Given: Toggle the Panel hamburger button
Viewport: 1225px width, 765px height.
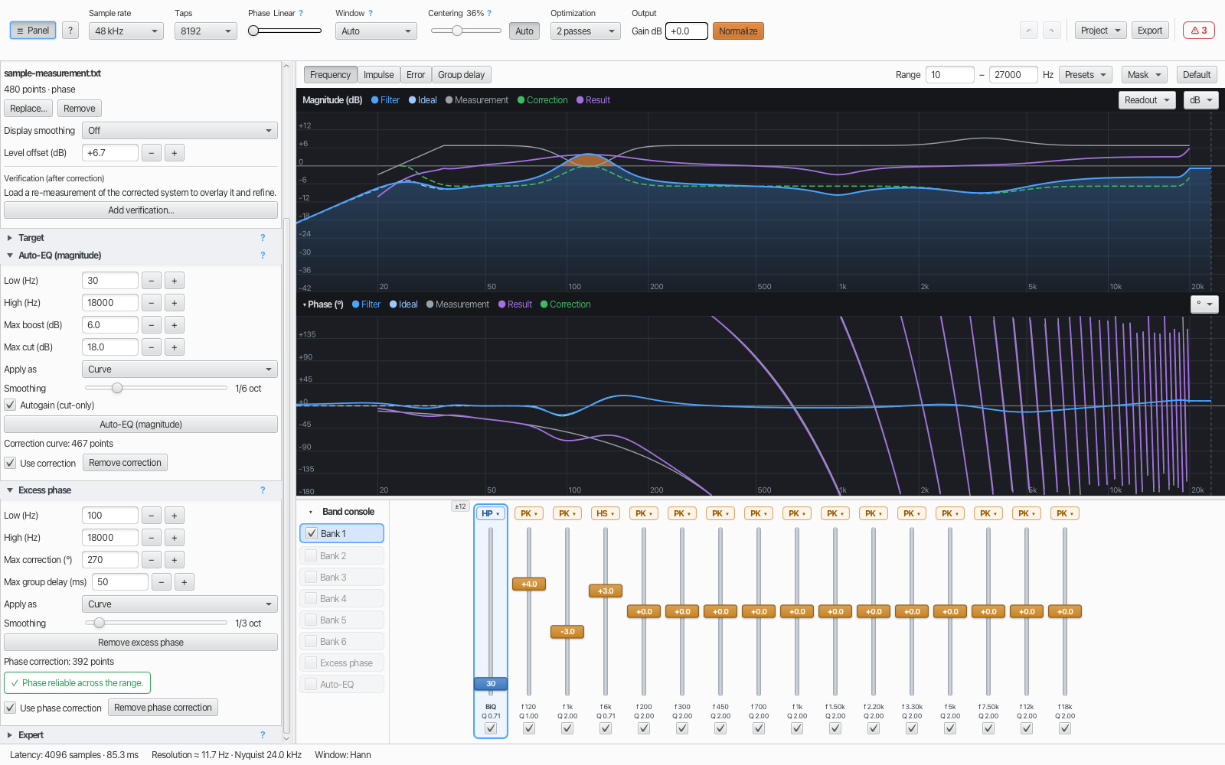Looking at the screenshot, I should pos(33,31).
